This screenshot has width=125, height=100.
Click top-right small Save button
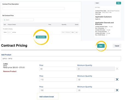coord(119,3)
